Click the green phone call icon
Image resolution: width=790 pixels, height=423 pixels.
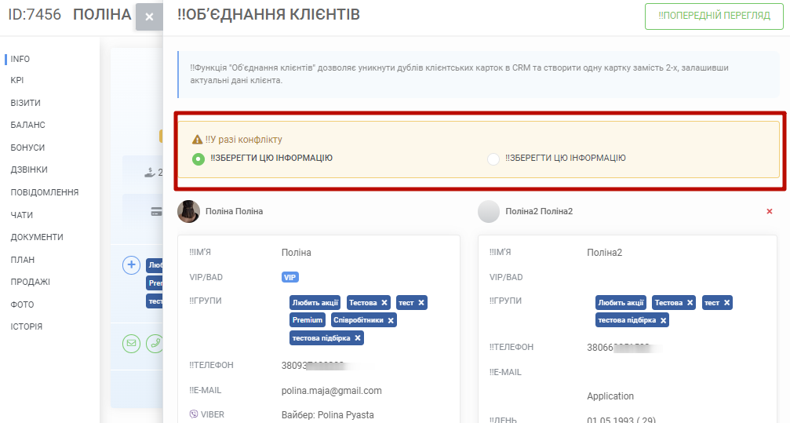point(155,343)
